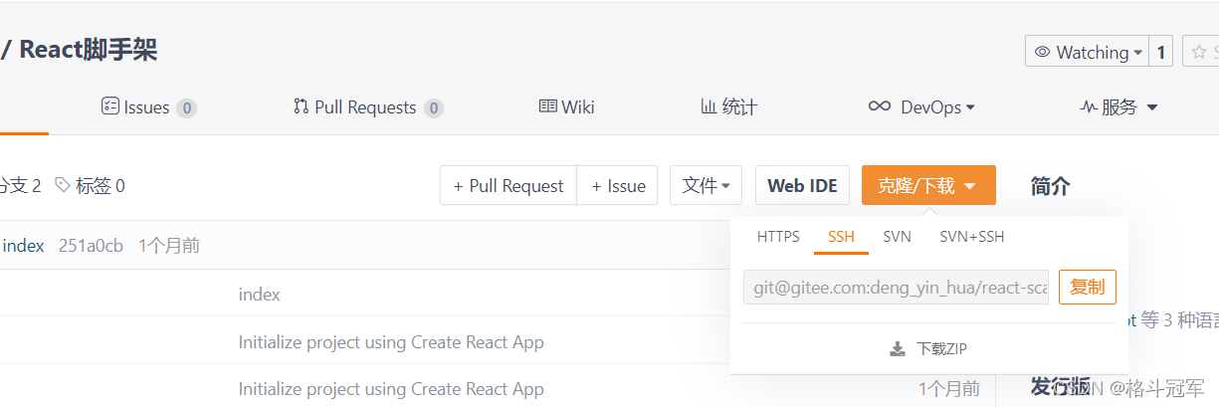Open the Web IDE
The height and width of the screenshot is (407, 1219).
(802, 185)
